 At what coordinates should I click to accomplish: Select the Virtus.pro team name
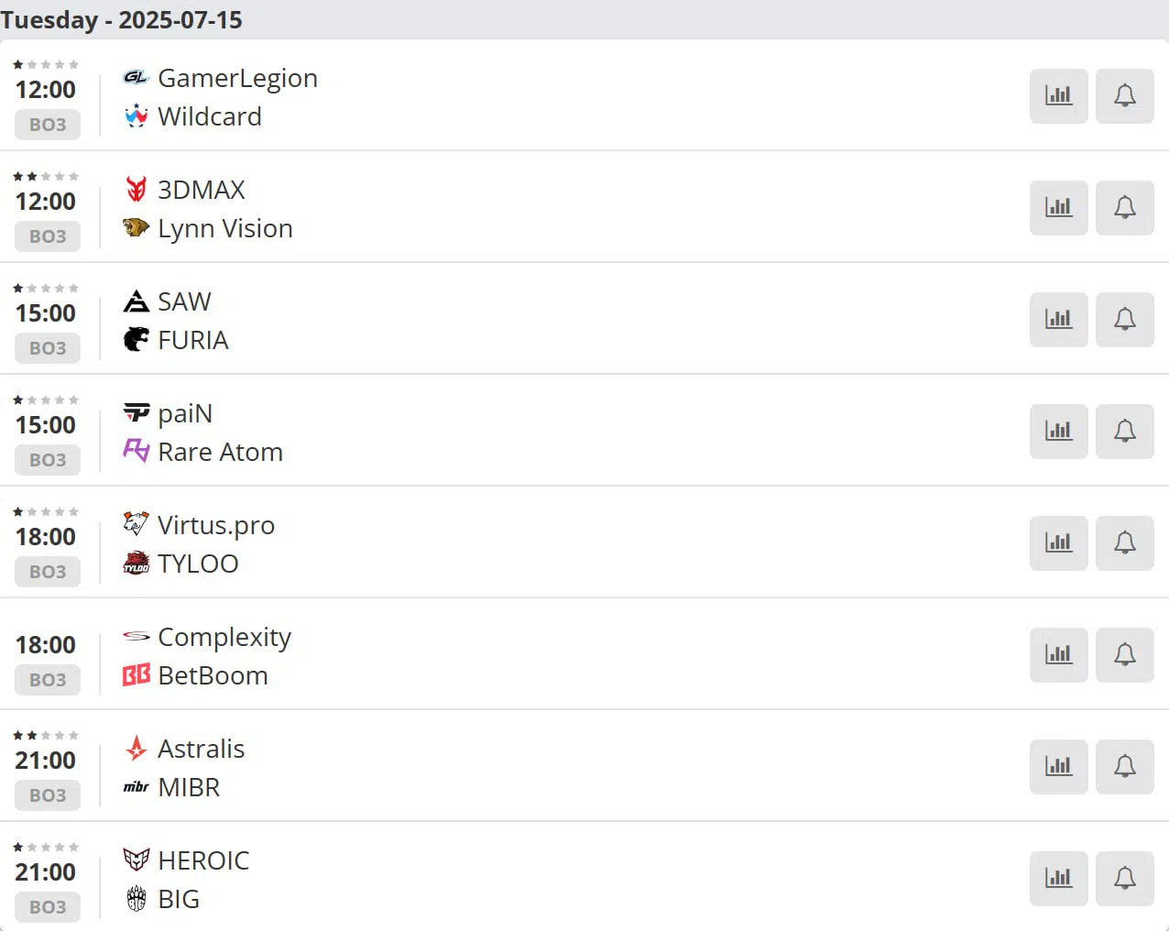point(216,525)
